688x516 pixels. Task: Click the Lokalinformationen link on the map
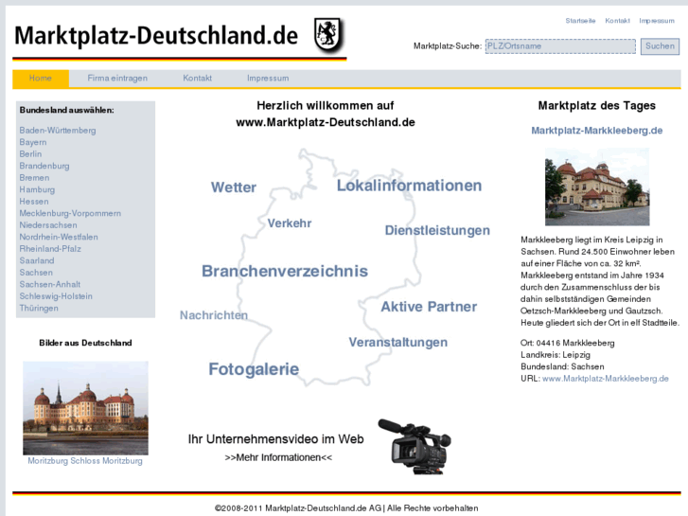point(409,186)
